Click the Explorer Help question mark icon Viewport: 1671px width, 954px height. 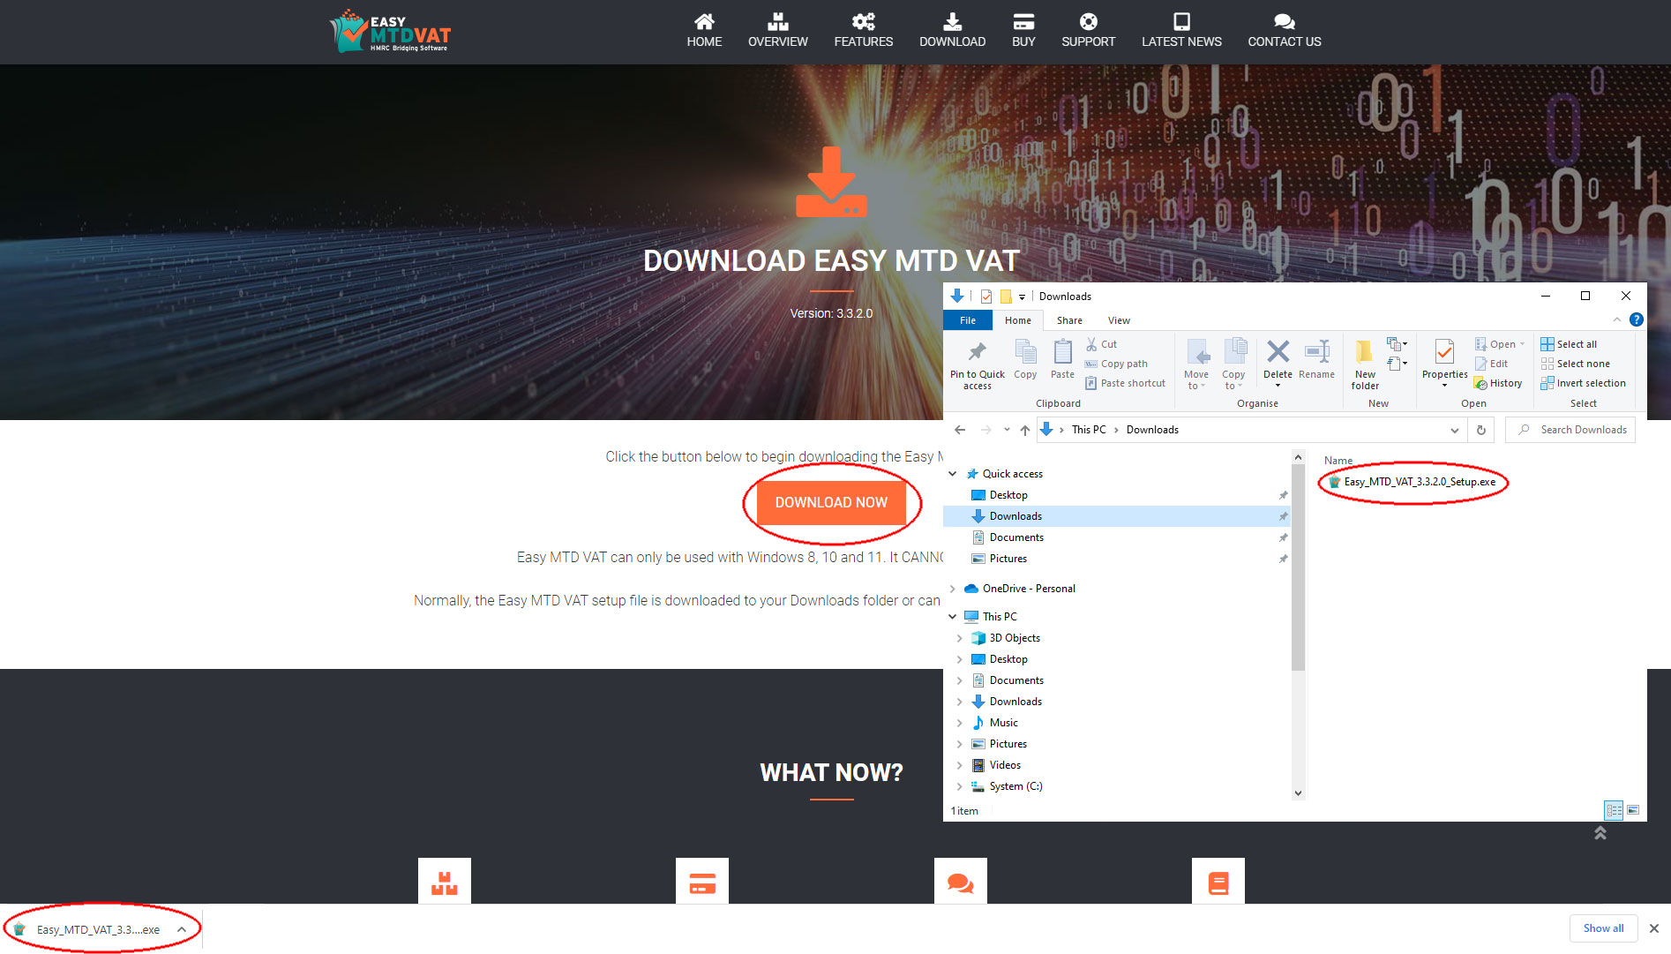pos(1636,319)
